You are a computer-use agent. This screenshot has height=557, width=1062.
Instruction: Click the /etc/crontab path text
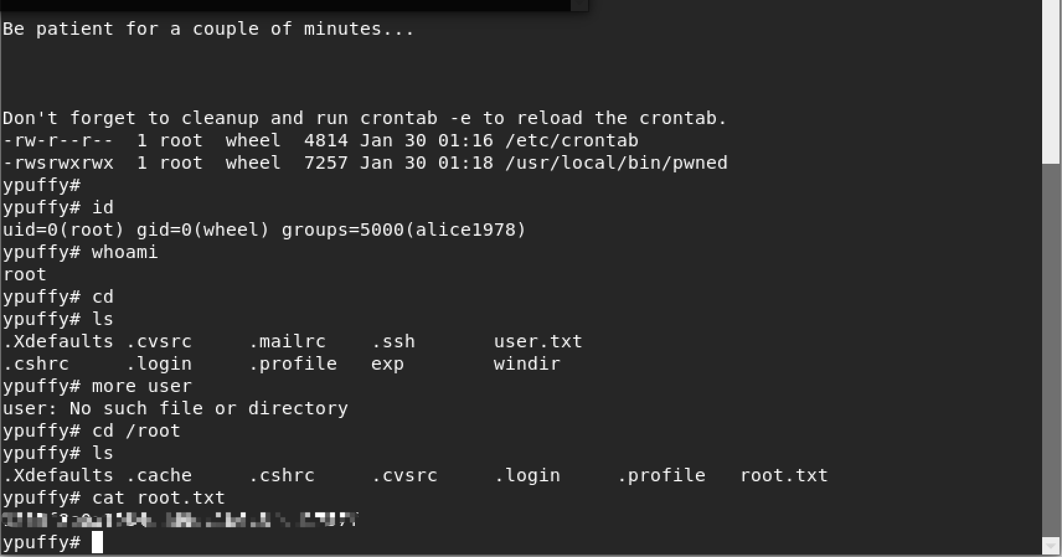pos(571,140)
